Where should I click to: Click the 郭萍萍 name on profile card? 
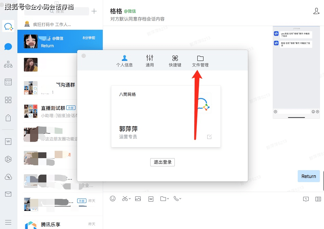[x=128, y=129]
